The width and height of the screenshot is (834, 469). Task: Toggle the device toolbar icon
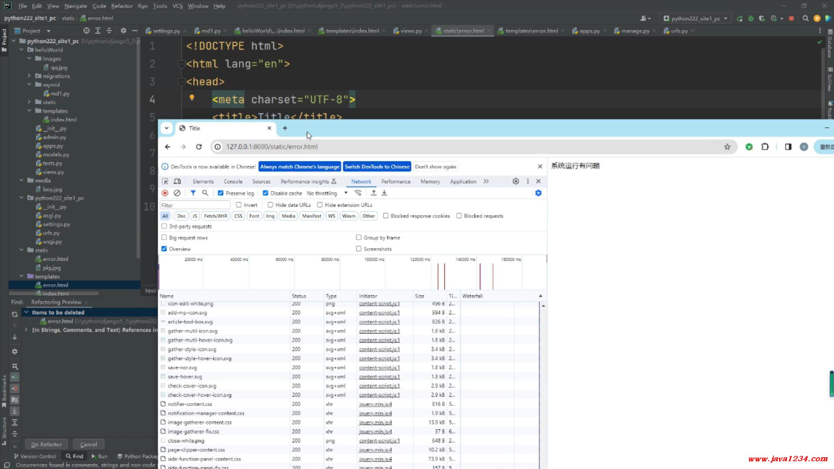[177, 182]
